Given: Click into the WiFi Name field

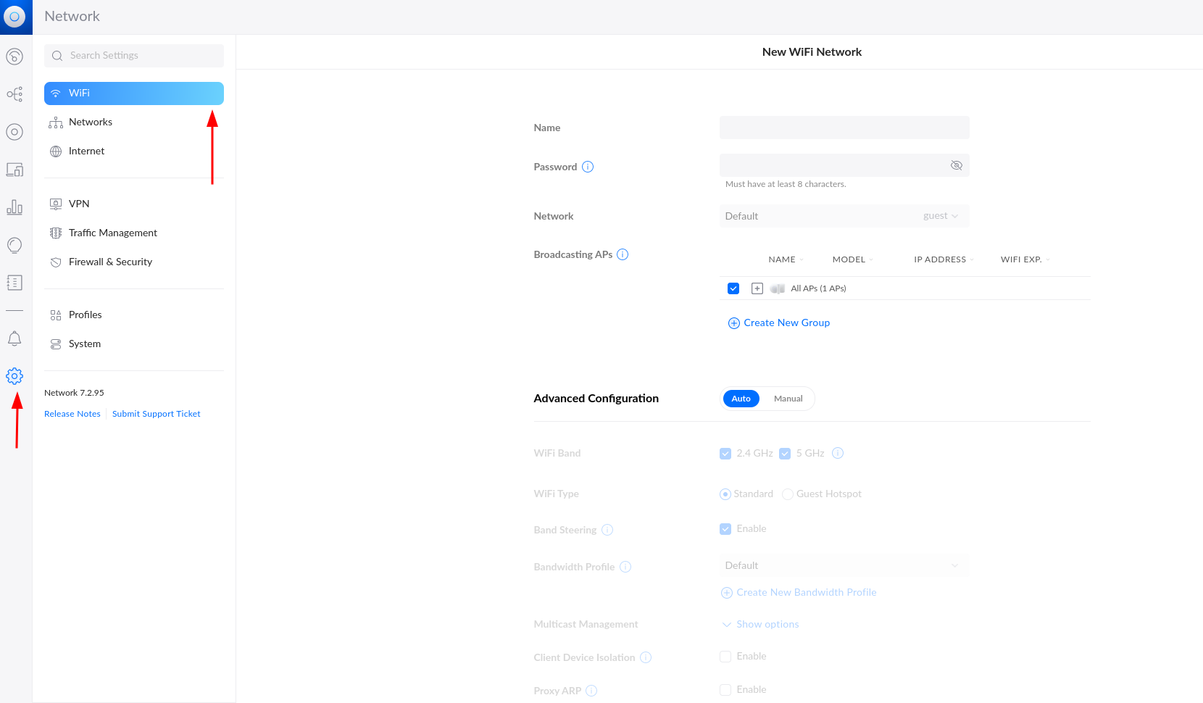Looking at the screenshot, I should pos(844,128).
